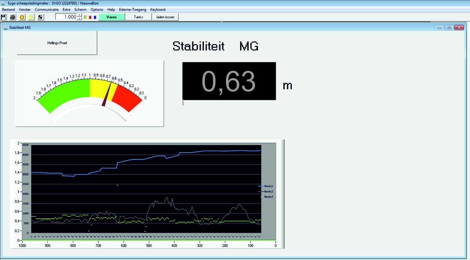This screenshot has height=260, width=470.
Task: Select the moon night-mode icon
Action: point(31,17)
